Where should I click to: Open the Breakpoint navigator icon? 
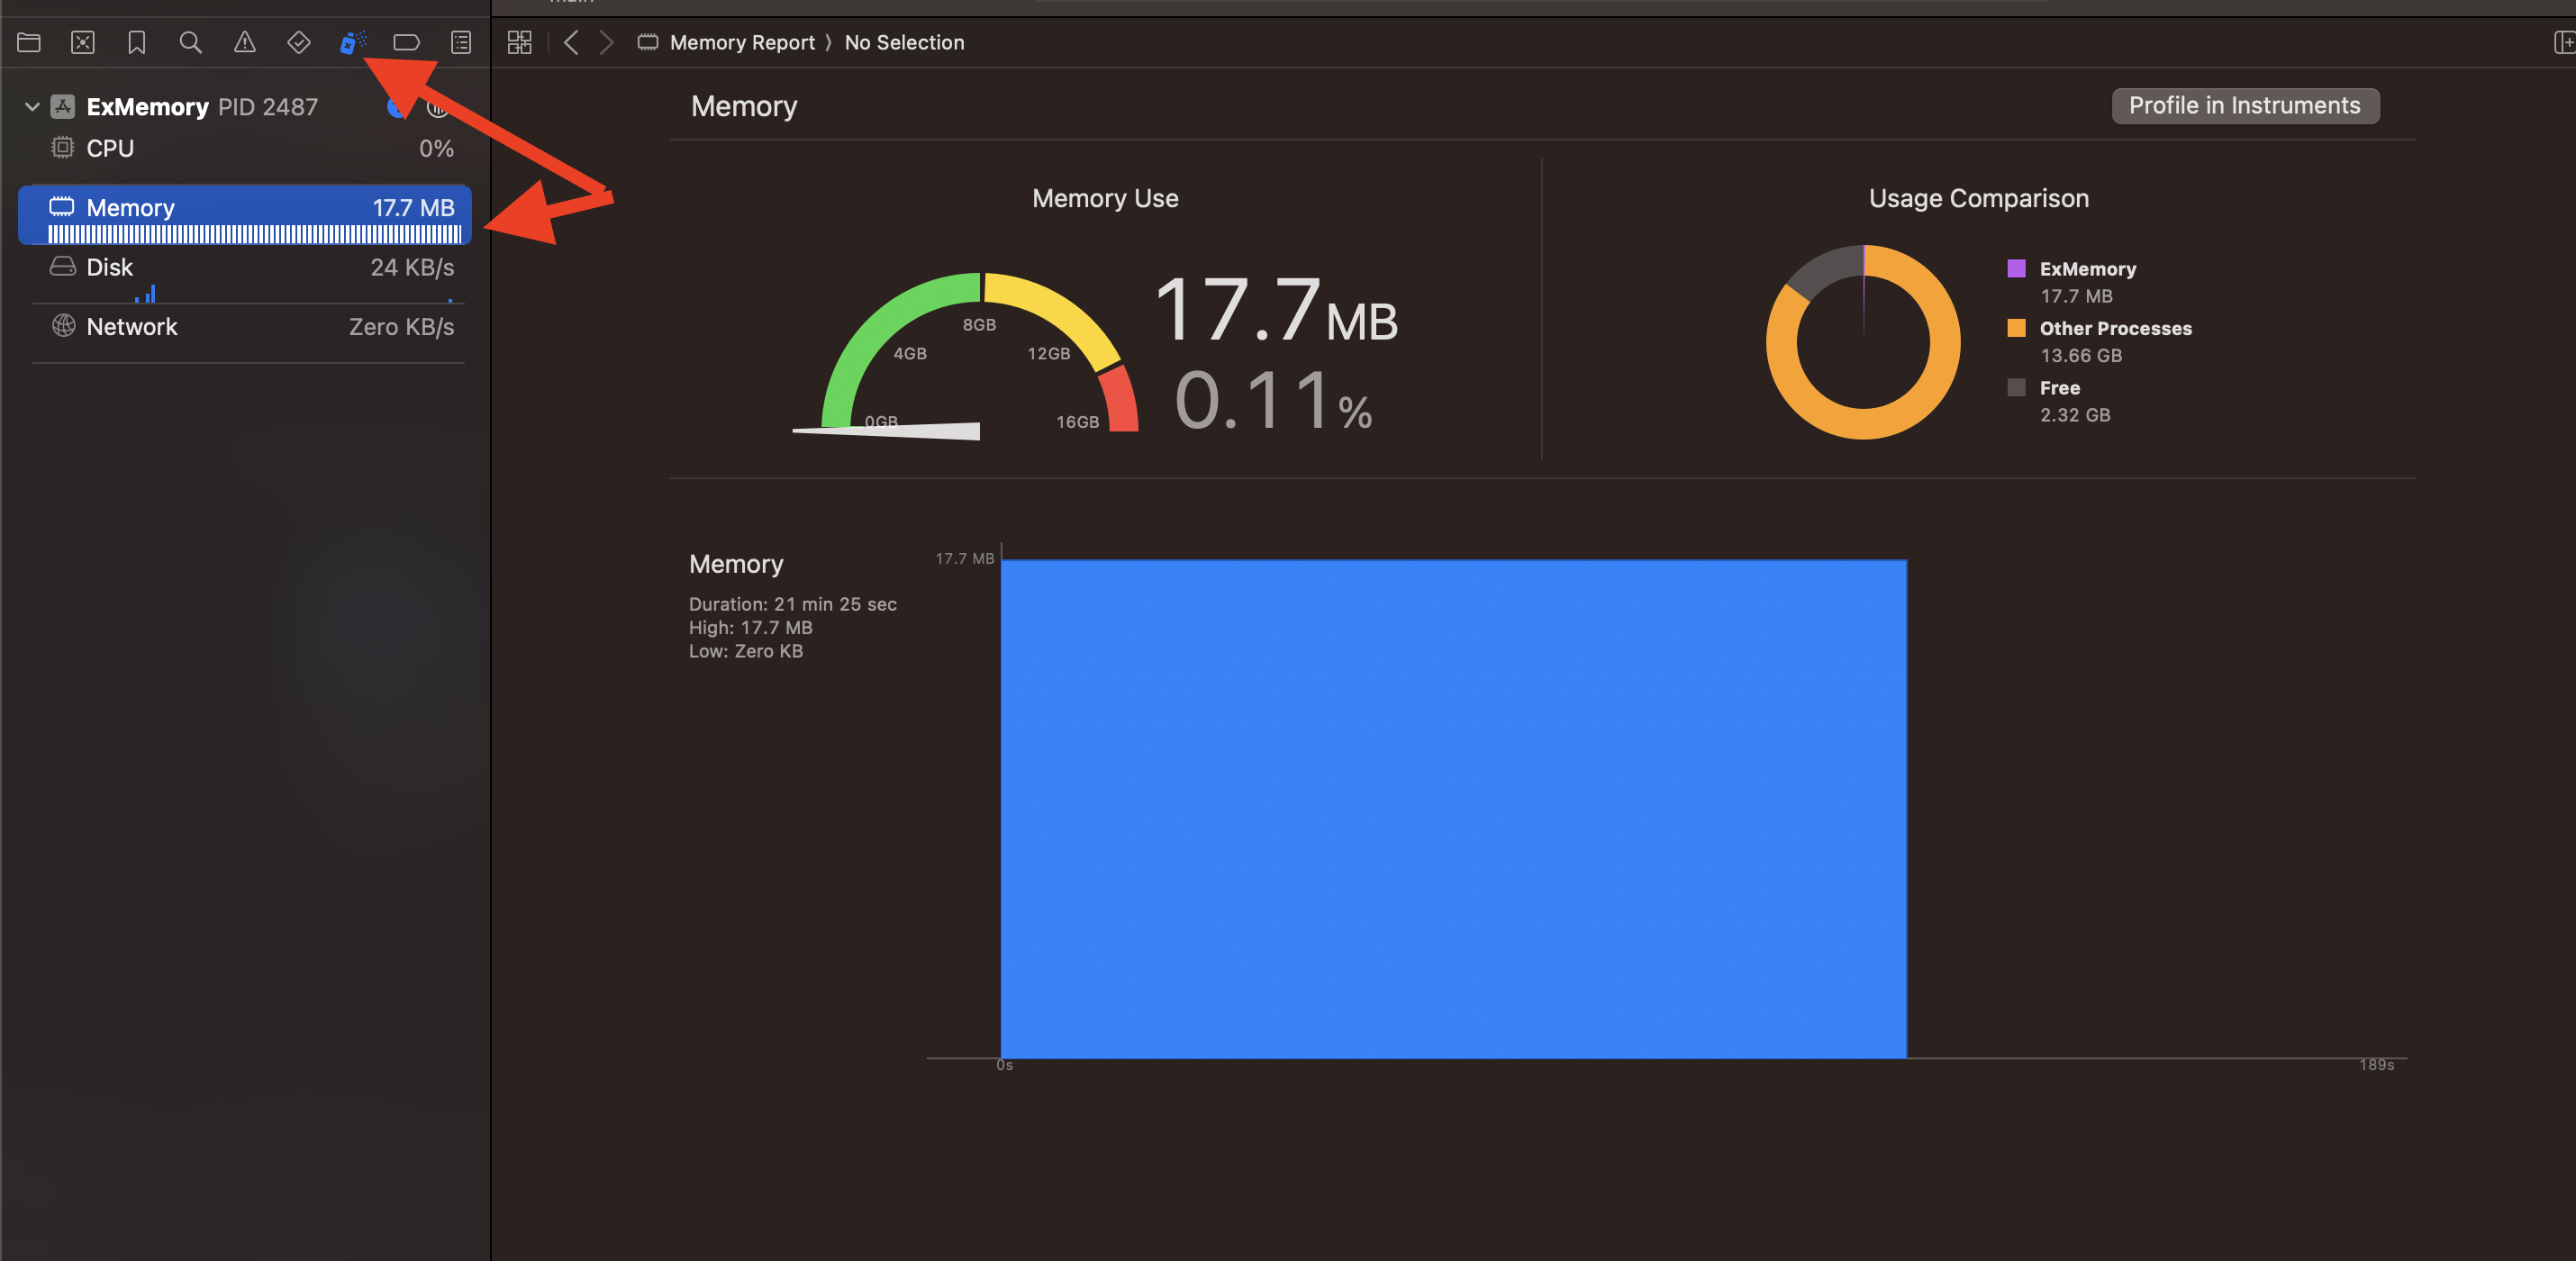[406, 42]
